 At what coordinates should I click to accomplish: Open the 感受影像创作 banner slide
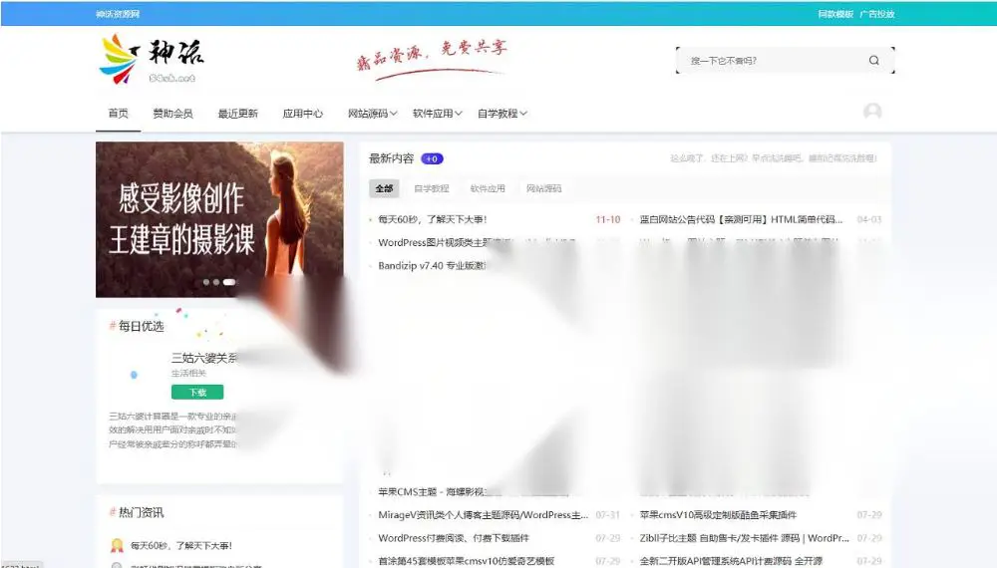pos(219,219)
